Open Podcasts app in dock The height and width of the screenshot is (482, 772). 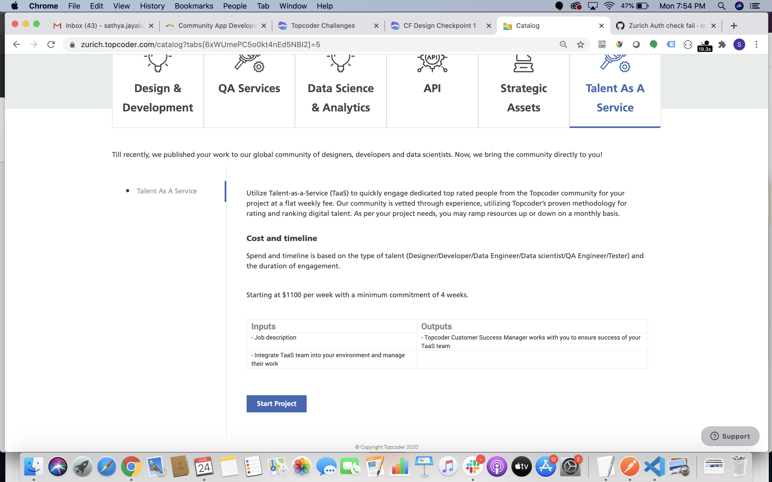coord(497,467)
